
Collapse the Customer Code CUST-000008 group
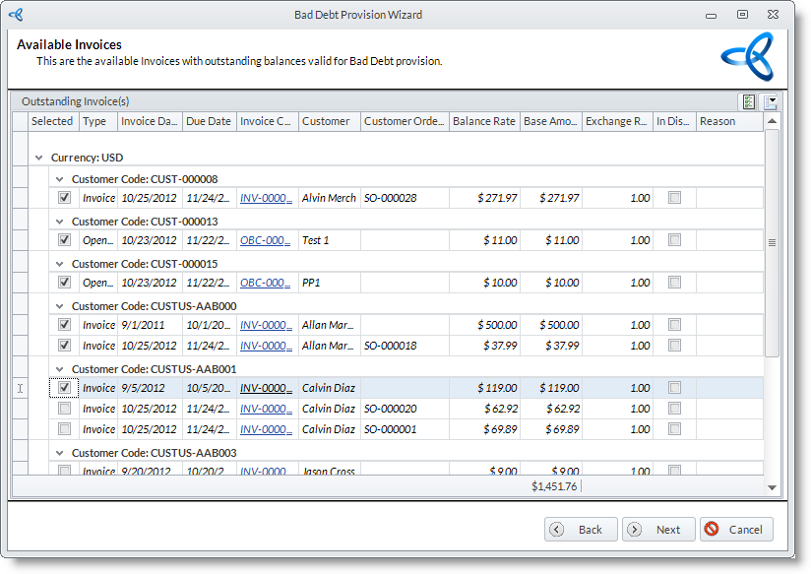tap(60, 179)
